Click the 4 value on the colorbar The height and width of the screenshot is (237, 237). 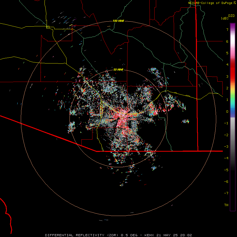click(x=227, y=65)
